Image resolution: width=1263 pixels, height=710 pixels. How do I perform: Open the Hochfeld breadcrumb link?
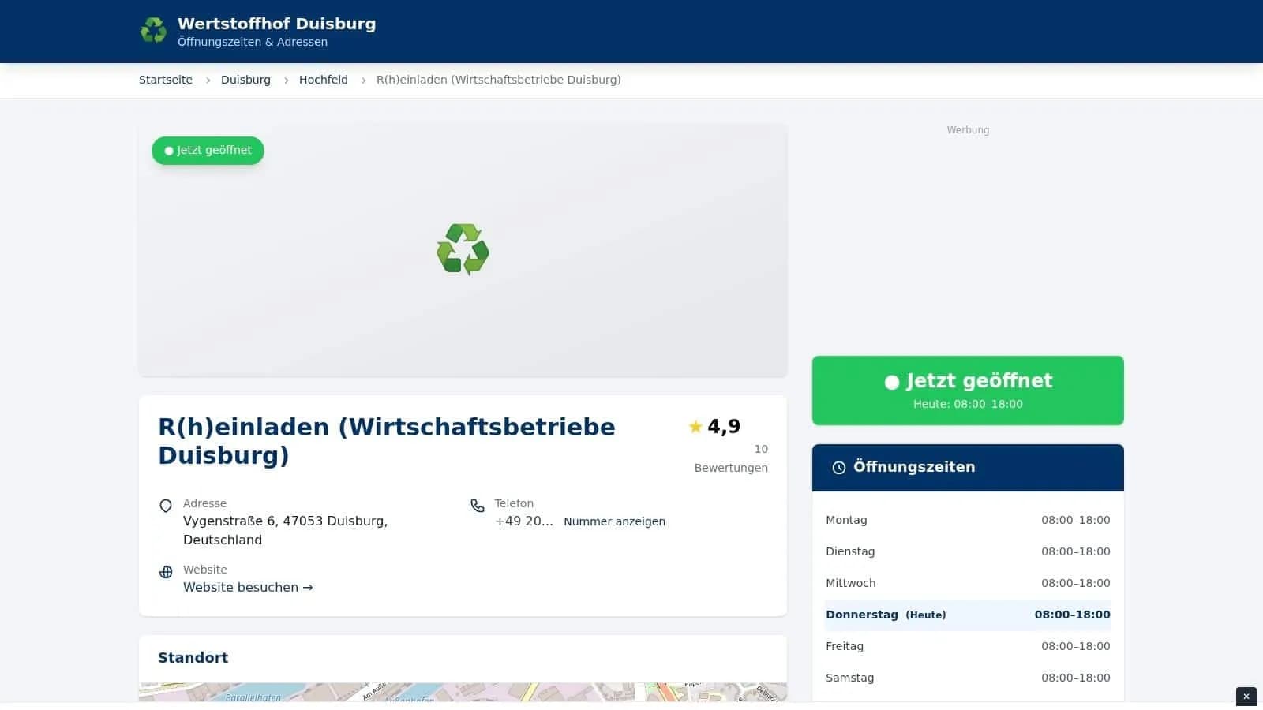(x=324, y=80)
